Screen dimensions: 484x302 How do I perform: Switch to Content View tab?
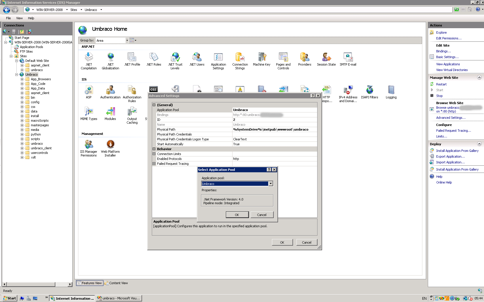(116, 283)
